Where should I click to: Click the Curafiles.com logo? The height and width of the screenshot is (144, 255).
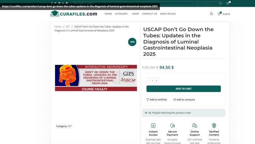pyautogui.click(x=74, y=14)
